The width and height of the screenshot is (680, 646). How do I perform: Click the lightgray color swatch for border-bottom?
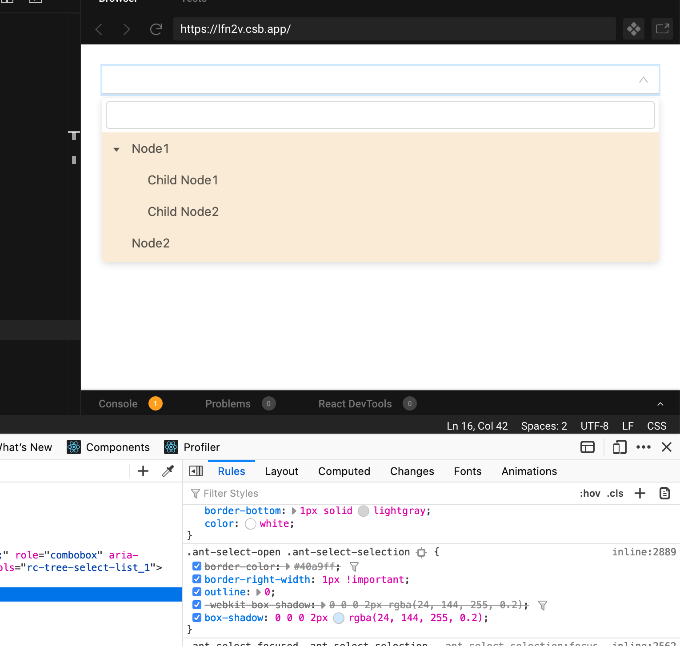click(363, 511)
